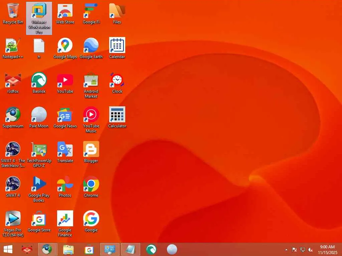Viewport: 342px width, 256px height.
Task: Open the Blogger shortcut
Action: point(91,152)
